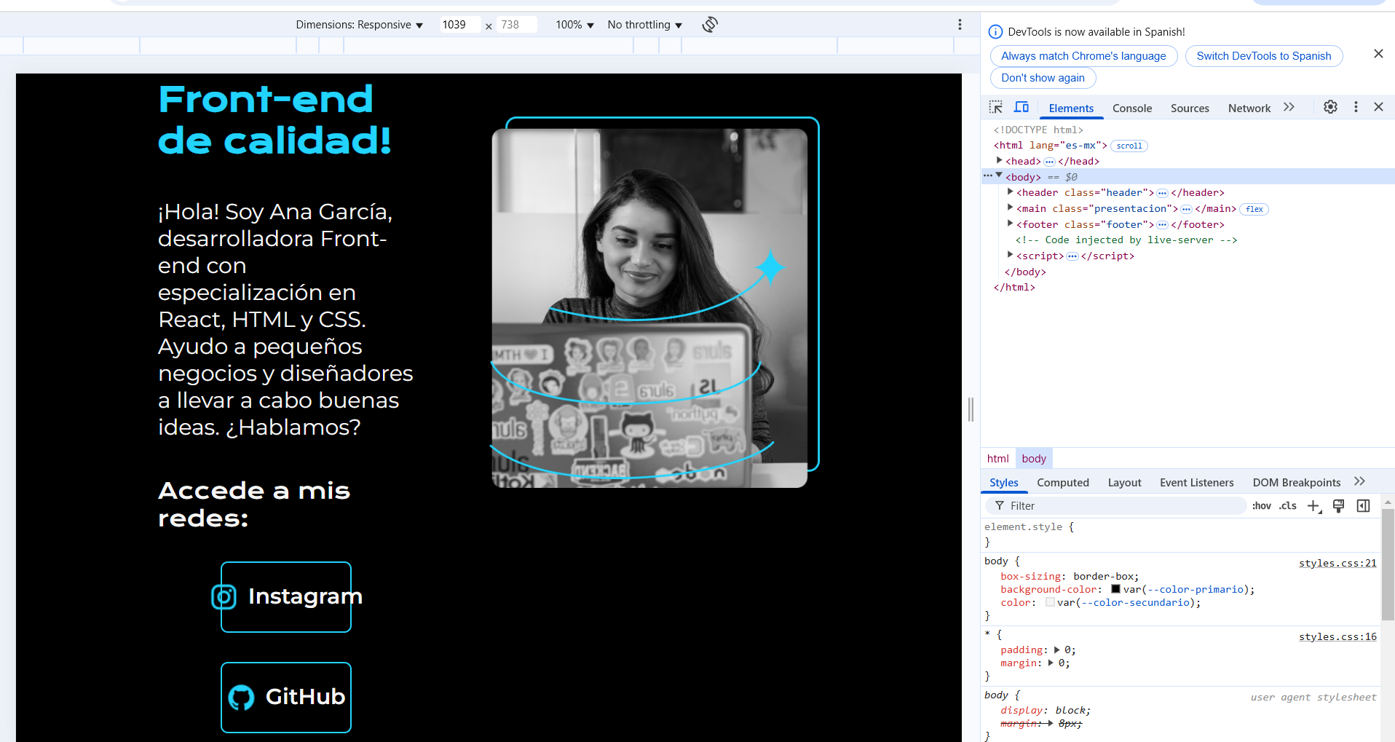This screenshot has width=1395, height=742.
Task: Select the Computed tab
Action: (x=1063, y=483)
